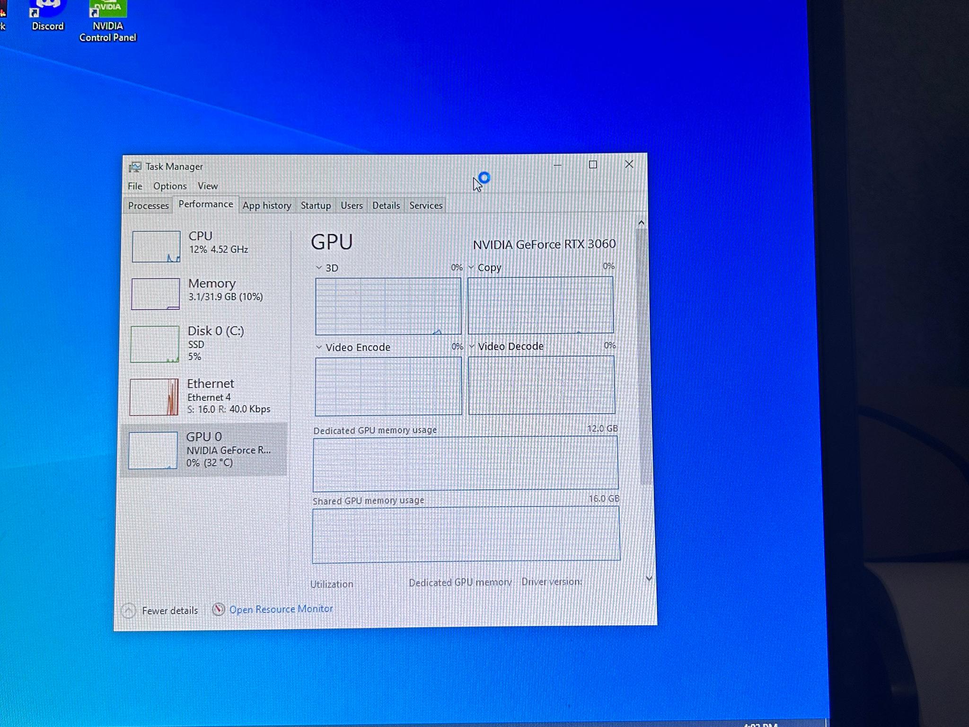Click the Video Encode utilization graph
The width and height of the screenshot is (969, 727).
[x=388, y=386]
